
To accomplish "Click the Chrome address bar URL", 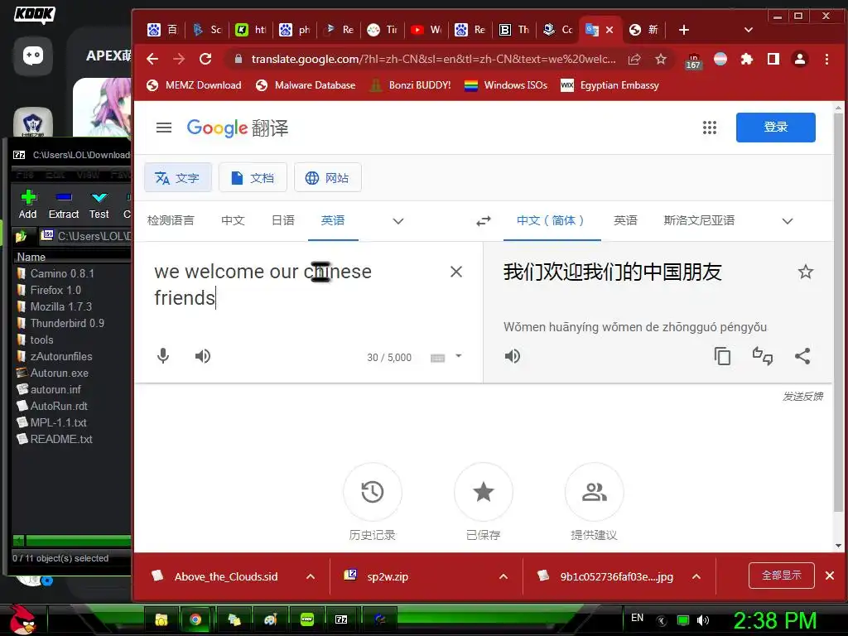I will pos(433,59).
